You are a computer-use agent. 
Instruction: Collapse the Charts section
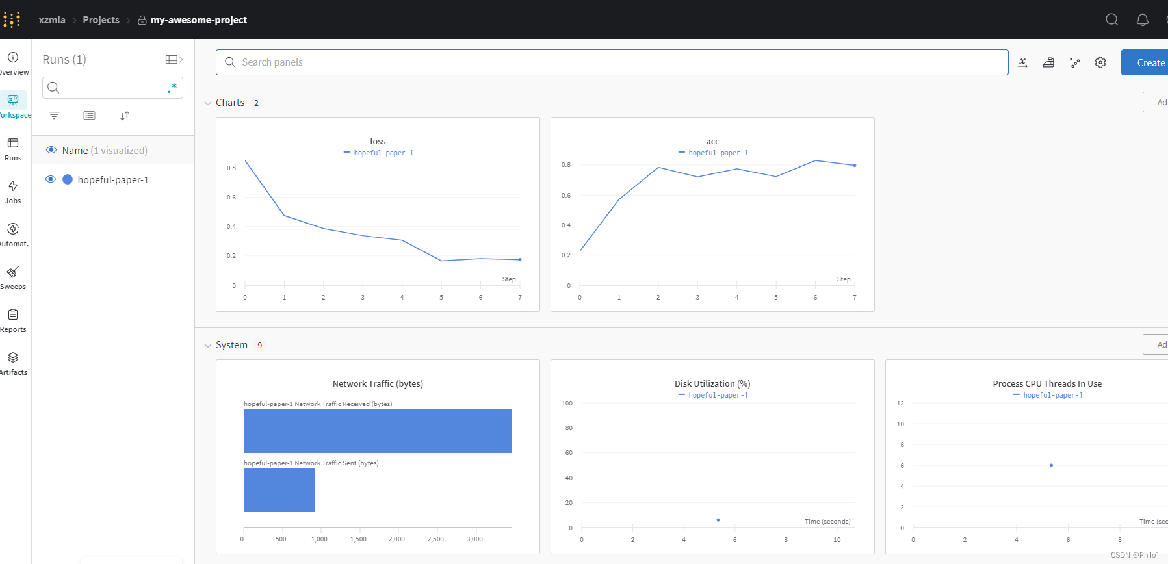[x=208, y=103]
